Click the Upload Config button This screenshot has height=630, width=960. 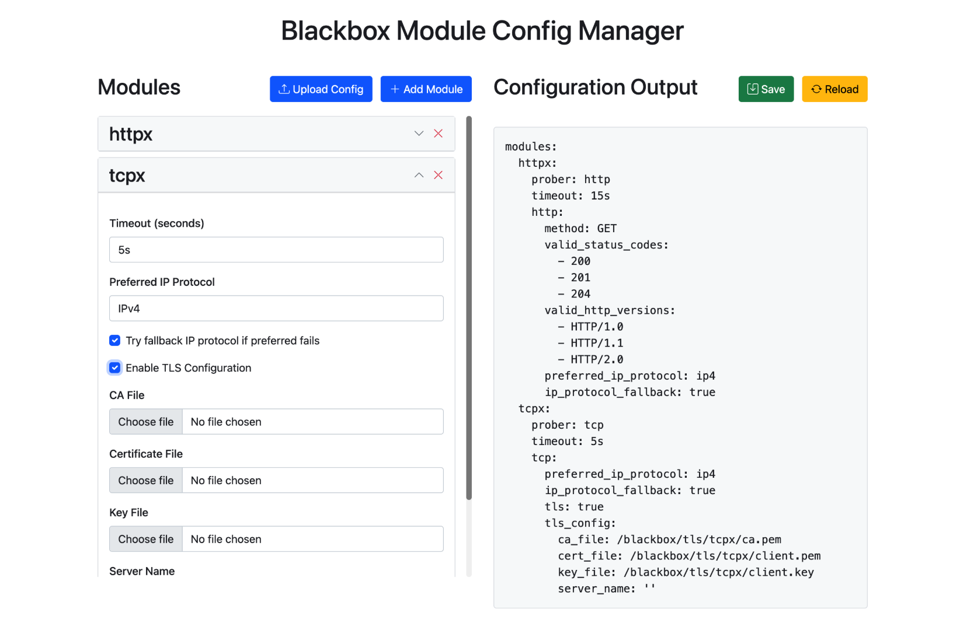321,89
